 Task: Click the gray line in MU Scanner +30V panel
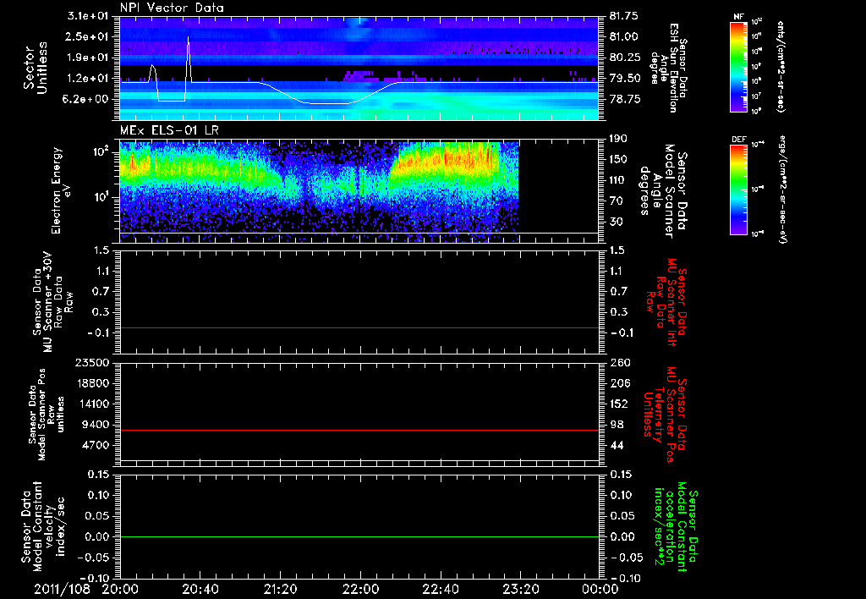(x=359, y=327)
